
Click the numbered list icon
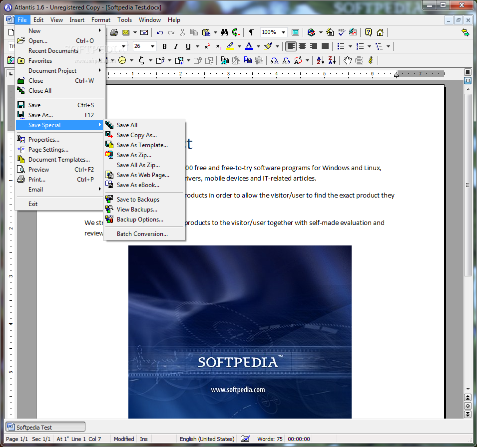coord(360,46)
